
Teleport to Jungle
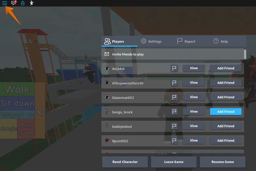click(8, 129)
